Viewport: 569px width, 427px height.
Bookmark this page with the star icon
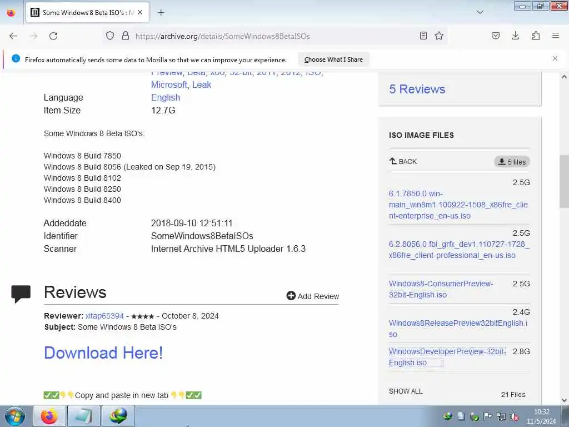coord(439,36)
